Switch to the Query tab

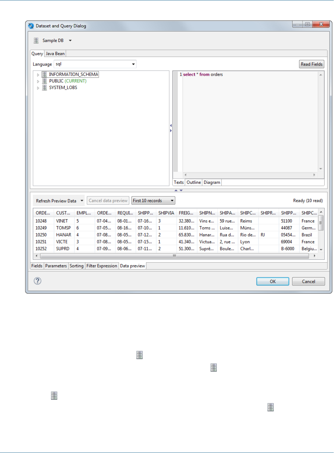(x=37, y=54)
